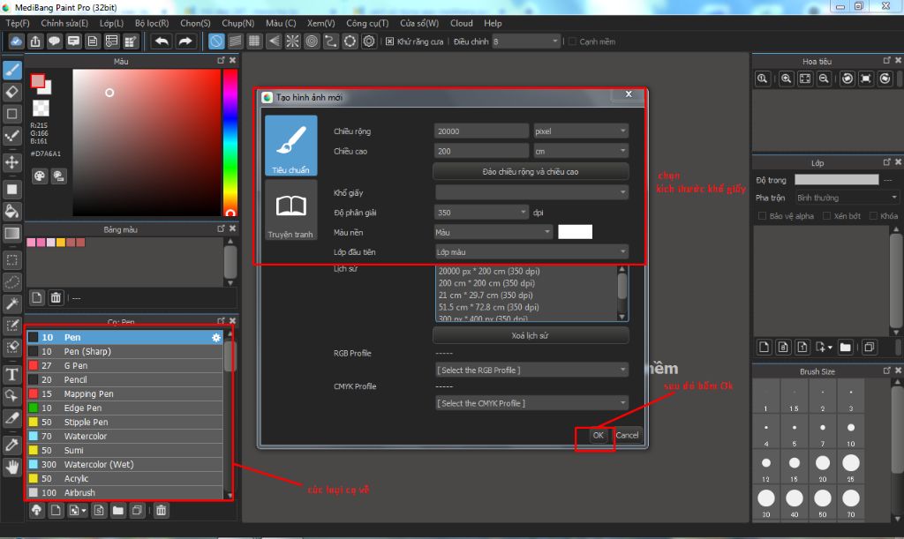Pick brush size 25 preset
The image size is (904, 539).
tap(851, 467)
